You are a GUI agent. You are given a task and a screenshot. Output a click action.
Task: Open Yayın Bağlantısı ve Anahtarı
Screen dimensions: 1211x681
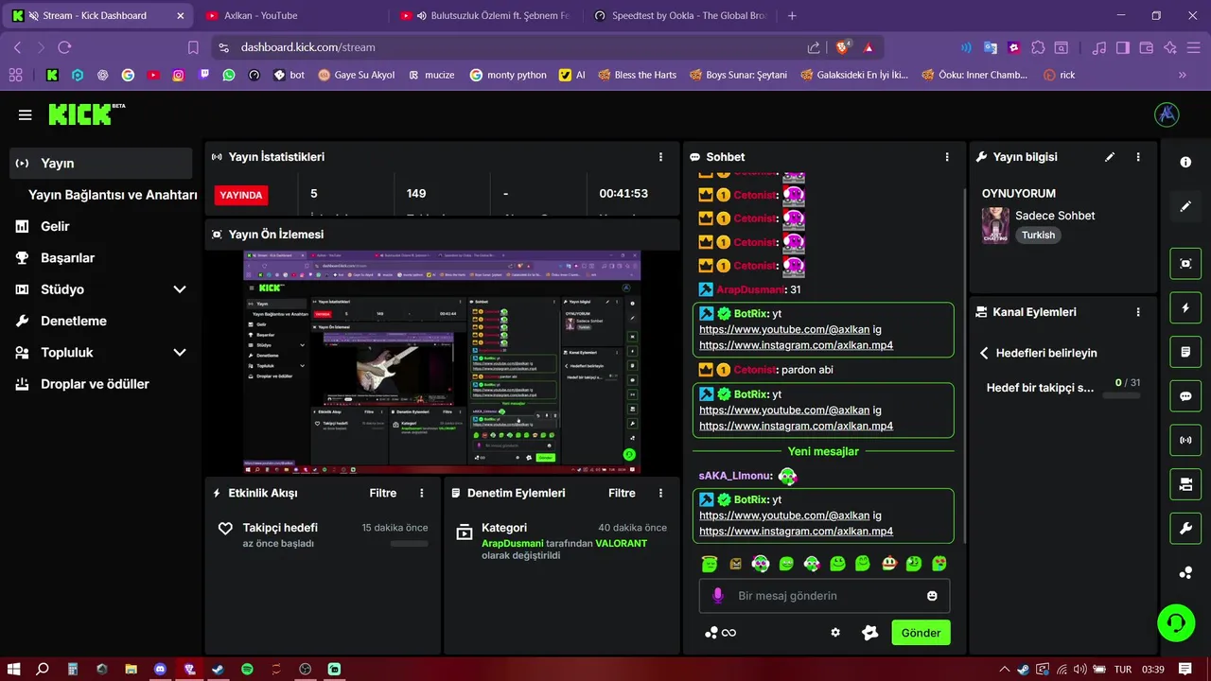click(x=113, y=195)
